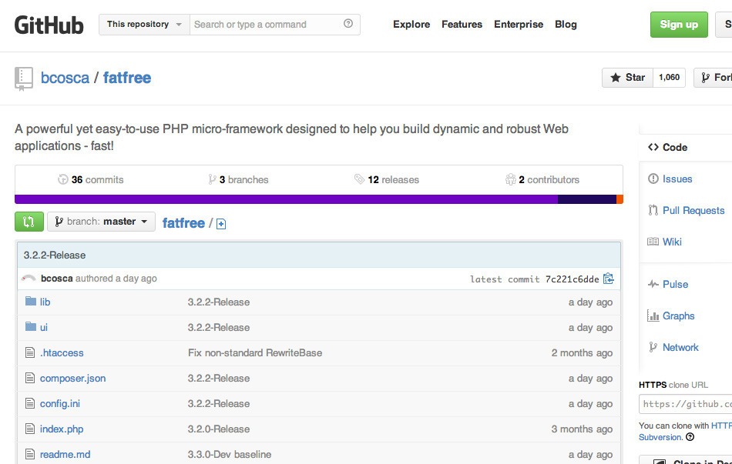Image resolution: width=732 pixels, height=464 pixels.
Task: Click the orange language bar segment
Action: [x=620, y=199]
